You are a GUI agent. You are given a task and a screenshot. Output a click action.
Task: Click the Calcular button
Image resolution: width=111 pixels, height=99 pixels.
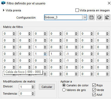pyautogui.click(x=47, y=87)
